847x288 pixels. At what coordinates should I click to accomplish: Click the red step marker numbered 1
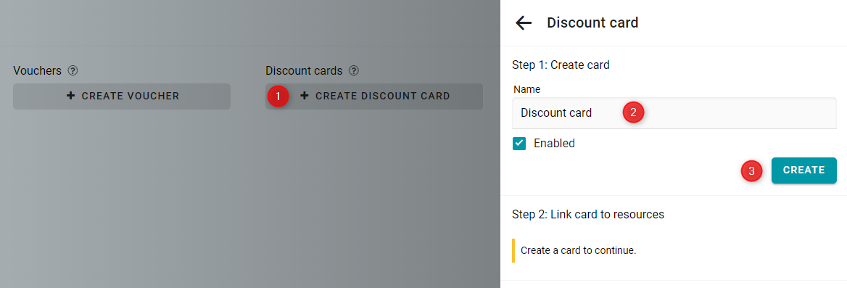pos(278,96)
